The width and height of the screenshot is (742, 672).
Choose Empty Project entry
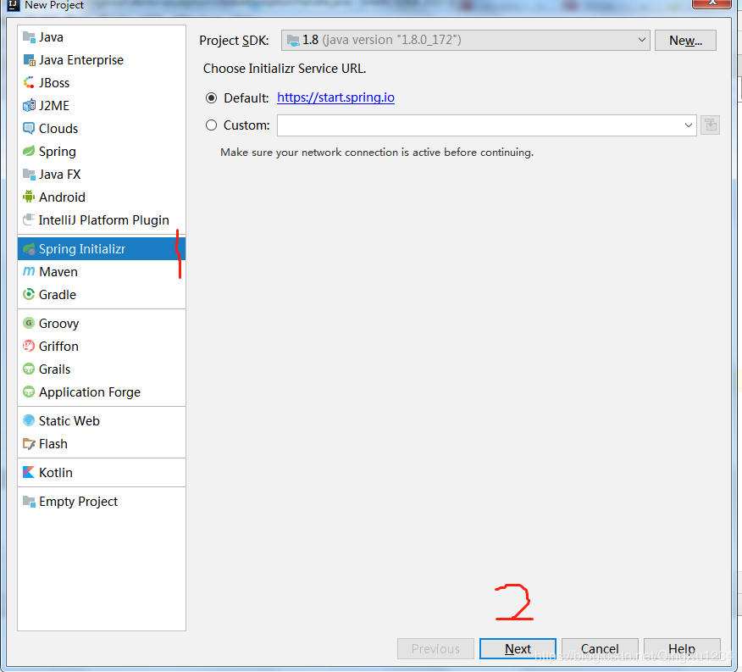(x=102, y=501)
